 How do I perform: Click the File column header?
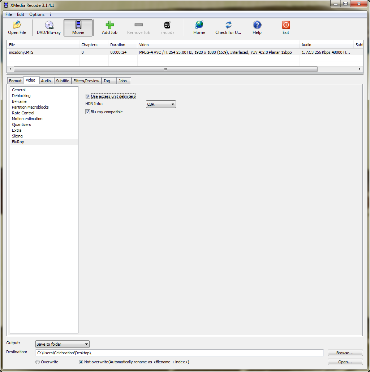pyautogui.click(x=43, y=45)
